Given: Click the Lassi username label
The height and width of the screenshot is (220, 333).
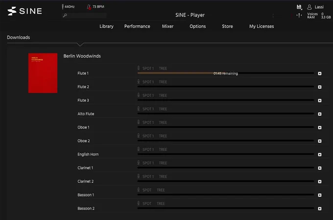Looking at the screenshot, I should [319, 7].
